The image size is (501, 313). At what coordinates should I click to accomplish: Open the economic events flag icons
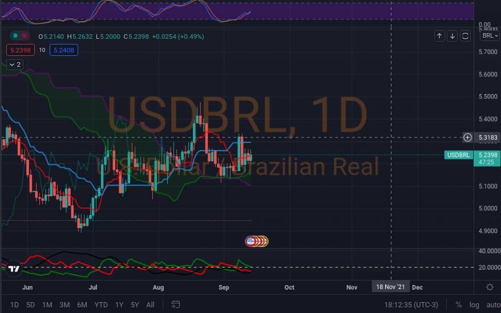(x=257, y=241)
